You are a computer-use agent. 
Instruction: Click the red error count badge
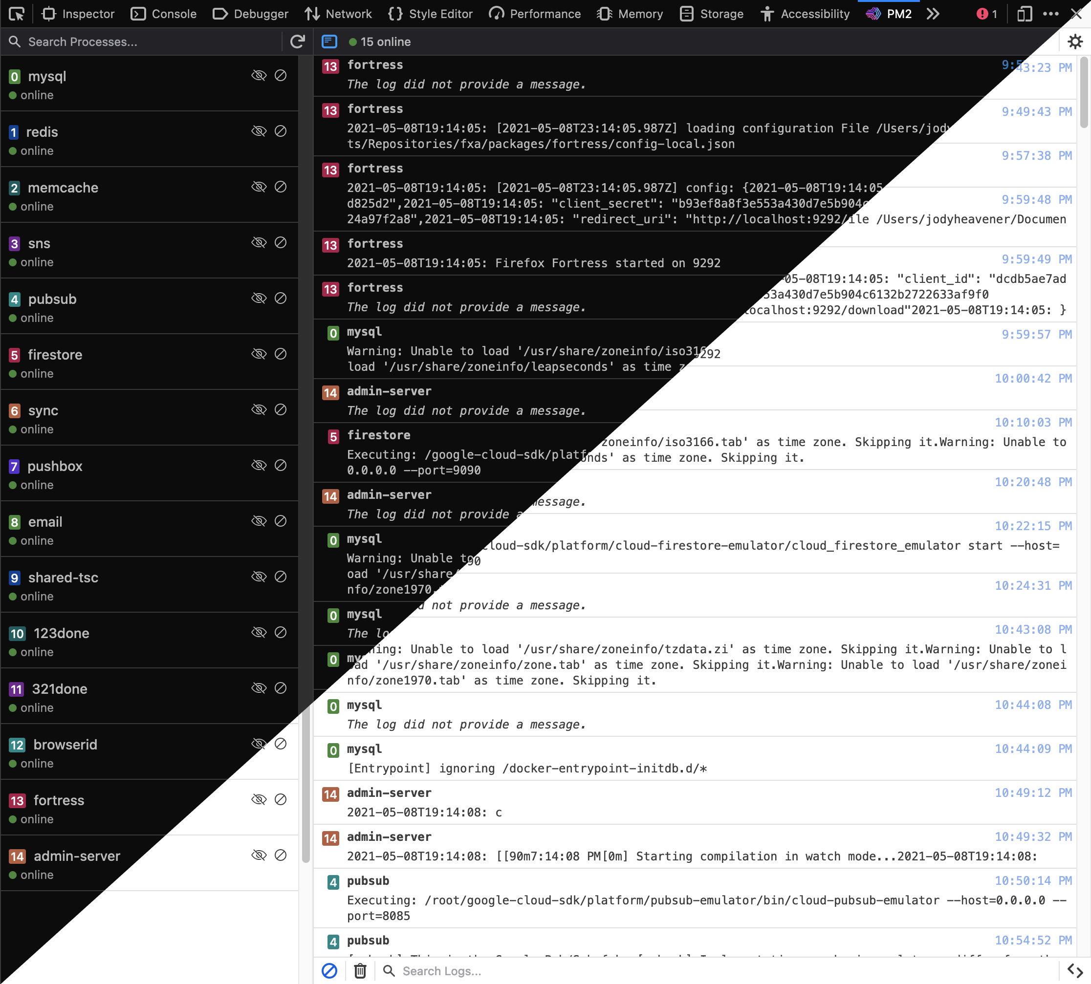(986, 14)
